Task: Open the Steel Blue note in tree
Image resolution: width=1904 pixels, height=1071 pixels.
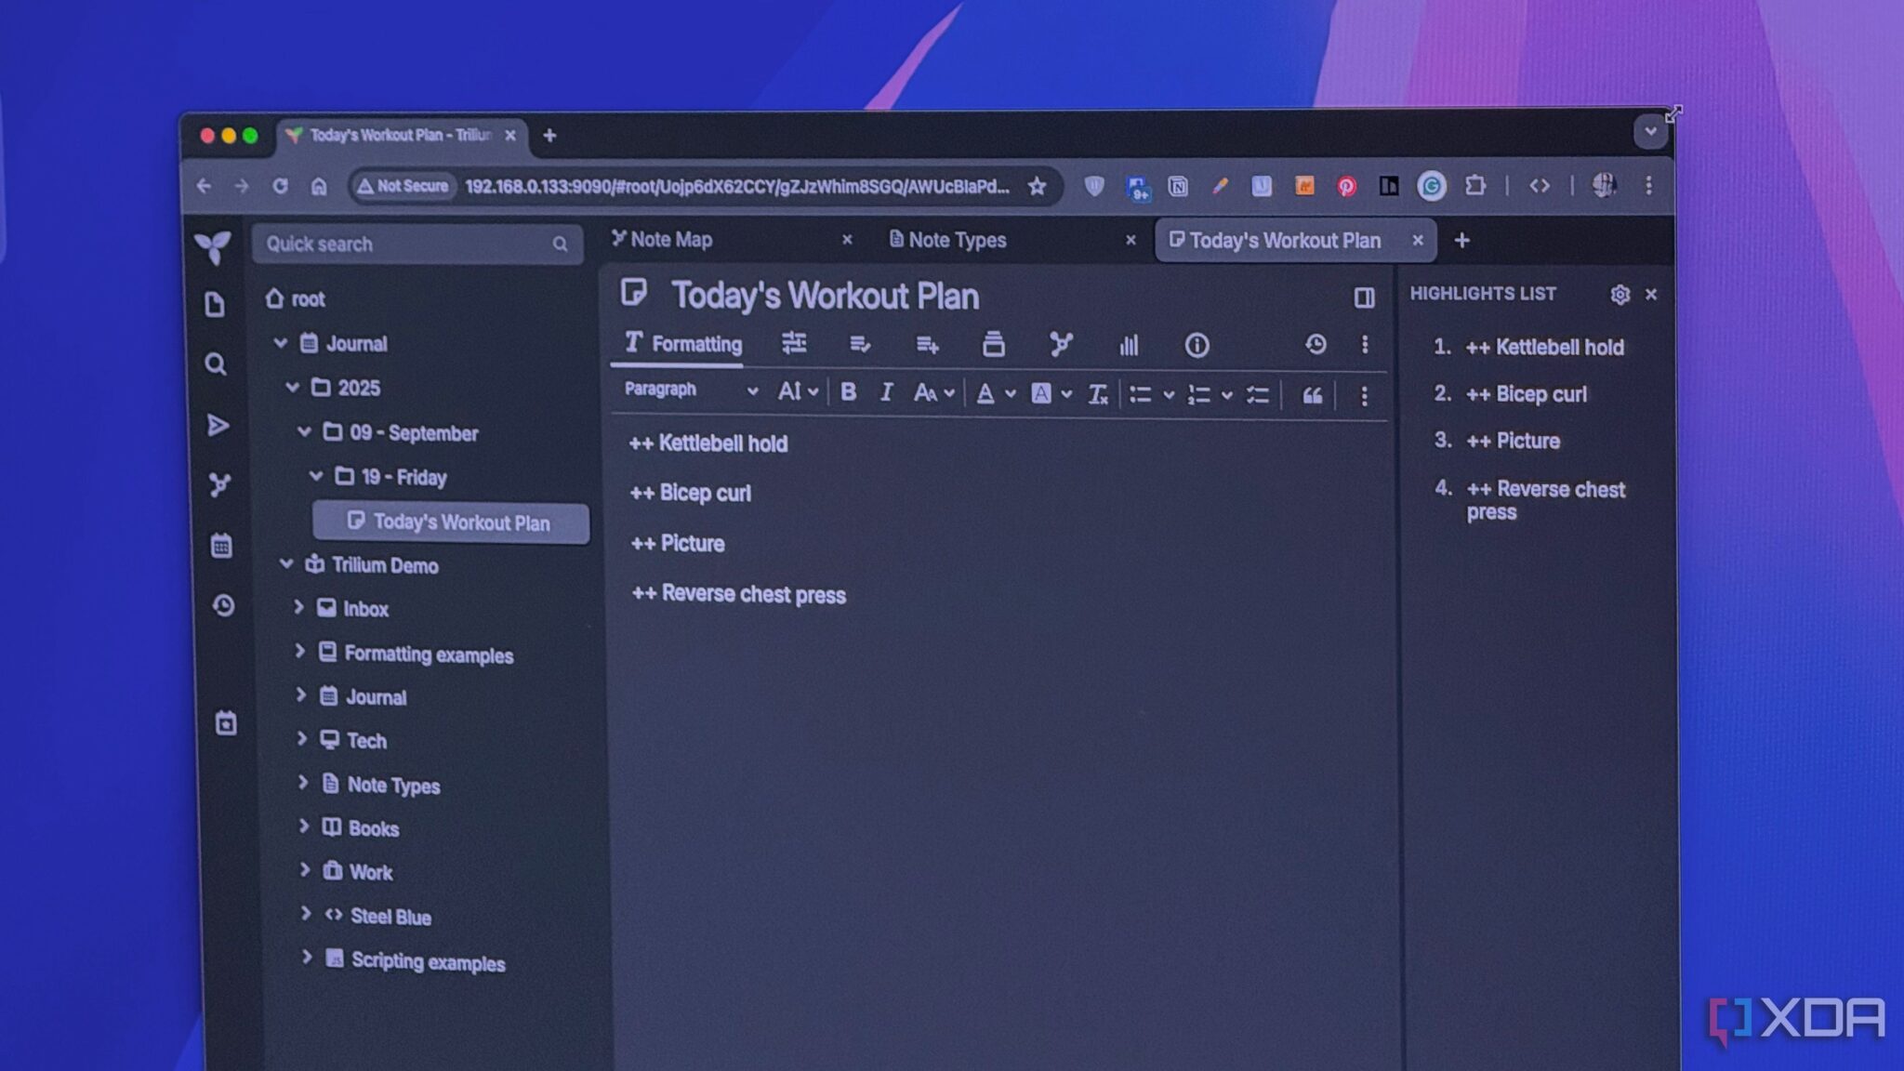Action: pyautogui.click(x=390, y=917)
